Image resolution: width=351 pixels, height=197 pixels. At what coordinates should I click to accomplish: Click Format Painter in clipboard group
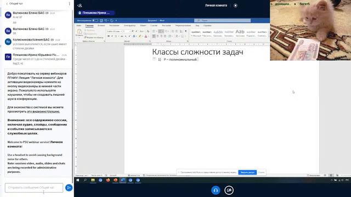point(94,38)
